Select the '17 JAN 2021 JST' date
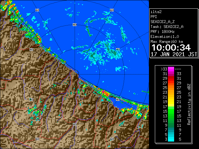Viewport: 199px width, 149px height. 174,54
